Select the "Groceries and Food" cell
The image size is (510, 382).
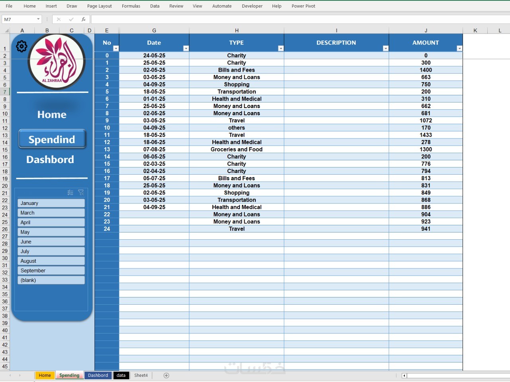tap(237, 150)
